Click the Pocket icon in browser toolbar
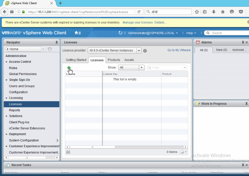249x176 pixels. [x=241, y=12]
